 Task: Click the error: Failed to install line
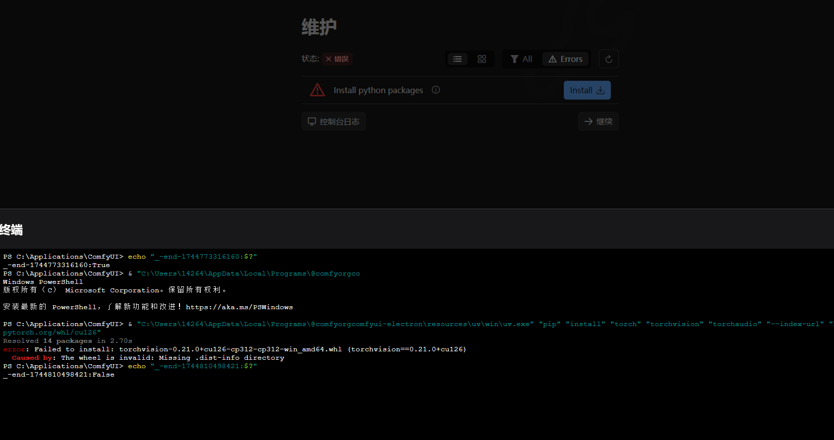coord(235,349)
